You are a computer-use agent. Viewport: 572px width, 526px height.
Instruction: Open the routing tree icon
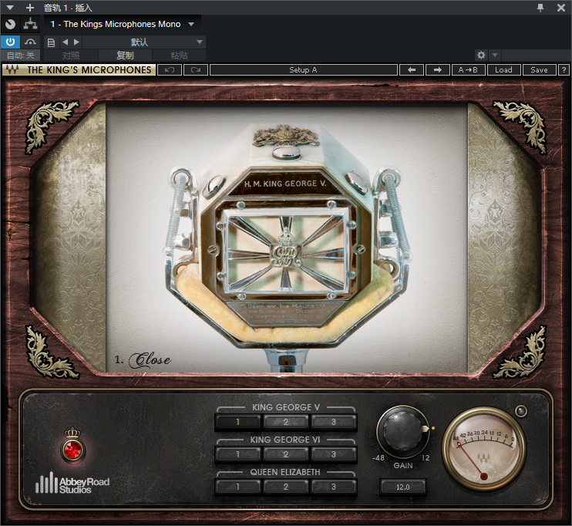pos(30,25)
